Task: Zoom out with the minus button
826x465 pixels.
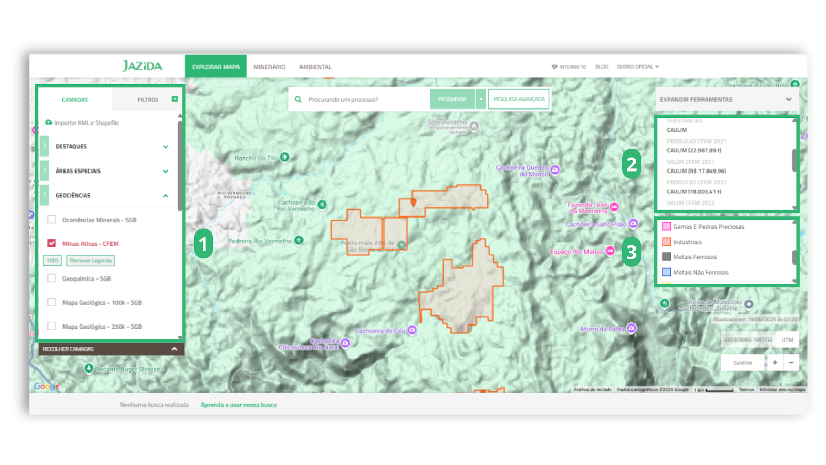Action: pos(791,363)
